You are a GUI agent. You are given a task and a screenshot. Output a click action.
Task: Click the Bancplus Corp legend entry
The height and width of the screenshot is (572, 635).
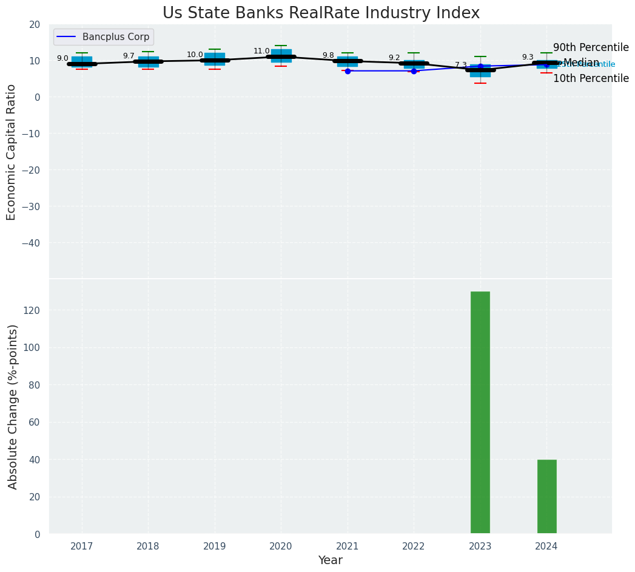coord(115,37)
